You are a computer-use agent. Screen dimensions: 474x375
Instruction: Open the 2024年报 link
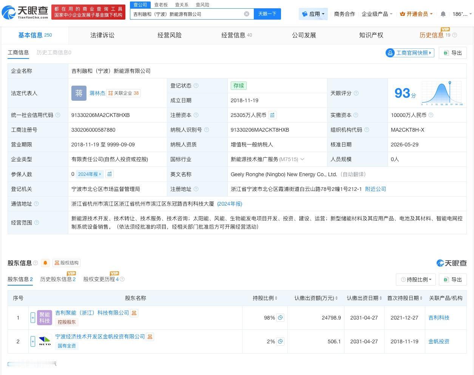tap(90, 174)
